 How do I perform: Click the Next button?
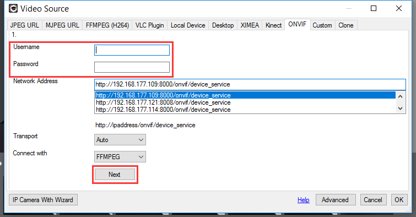(x=115, y=174)
